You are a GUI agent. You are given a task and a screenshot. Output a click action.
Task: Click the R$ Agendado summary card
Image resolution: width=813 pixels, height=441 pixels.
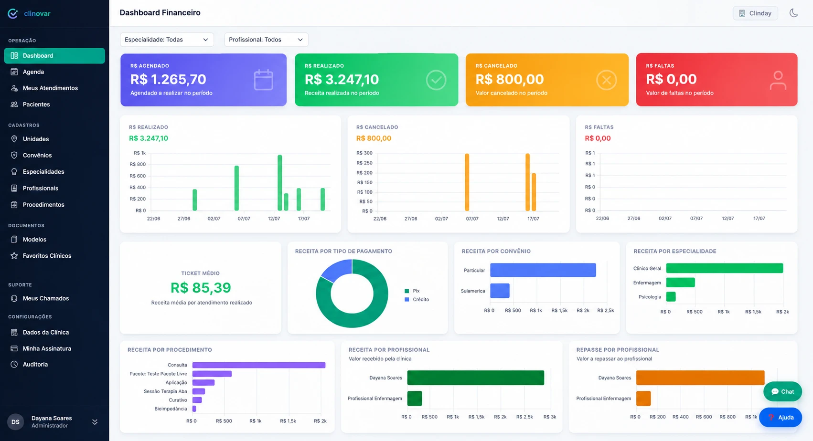tap(203, 80)
